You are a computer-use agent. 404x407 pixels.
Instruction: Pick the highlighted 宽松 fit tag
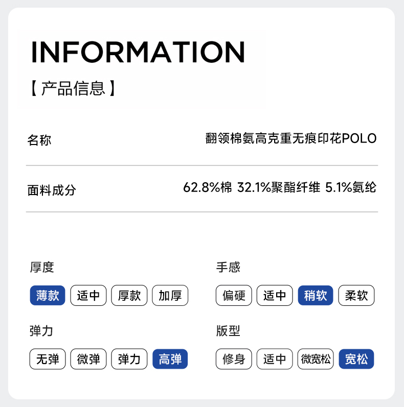(x=356, y=359)
